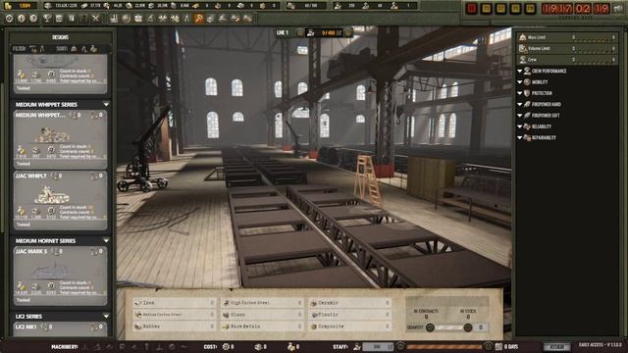Click the cost gear icon in bottom bar

tap(227, 346)
